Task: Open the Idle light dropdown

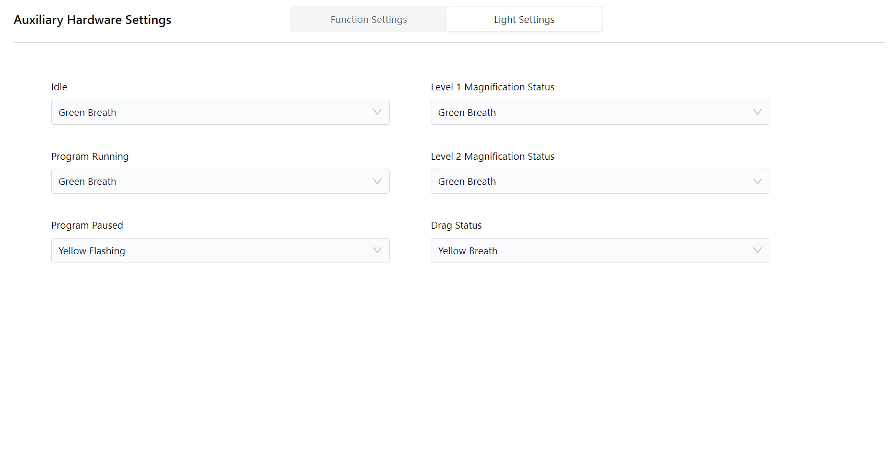Action: [x=220, y=112]
